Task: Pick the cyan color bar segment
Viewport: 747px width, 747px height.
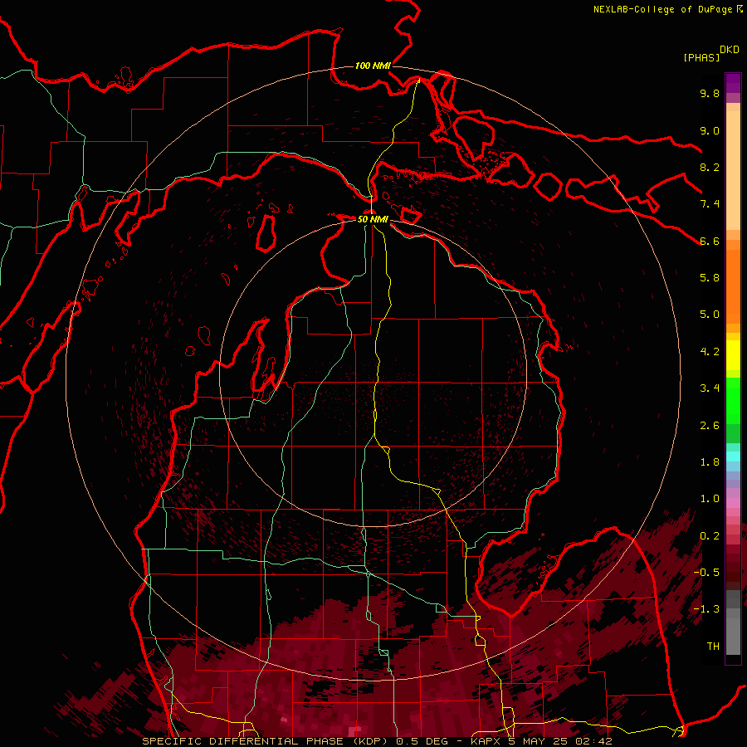Action: [x=733, y=456]
